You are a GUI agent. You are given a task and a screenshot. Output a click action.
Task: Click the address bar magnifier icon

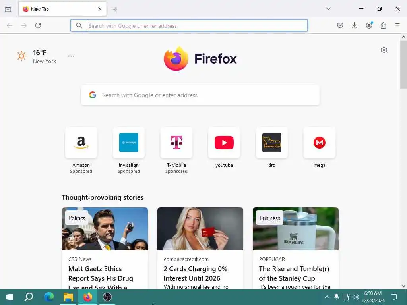click(x=79, y=25)
